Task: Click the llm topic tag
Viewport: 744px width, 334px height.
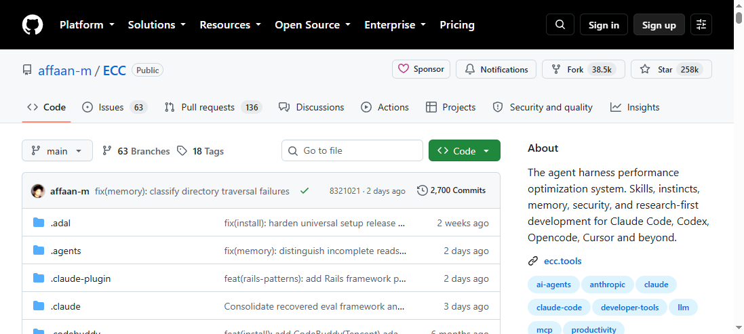Action: pos(683,308)
